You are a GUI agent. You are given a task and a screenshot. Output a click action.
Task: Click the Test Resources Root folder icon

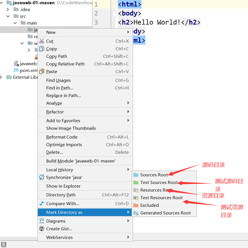coord(136,198)
